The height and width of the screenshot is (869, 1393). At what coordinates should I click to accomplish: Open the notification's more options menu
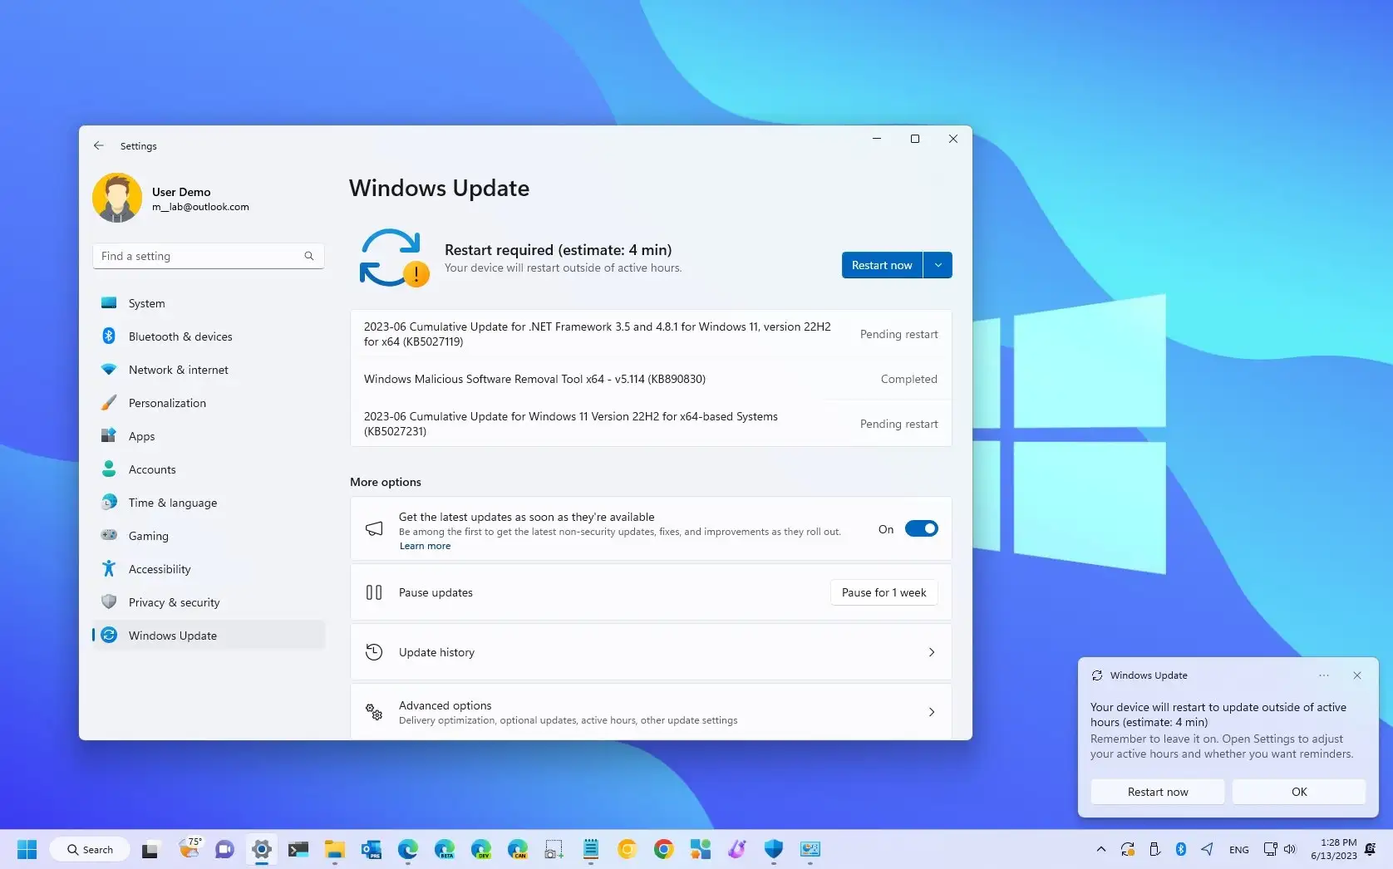tap(1323, 675)
